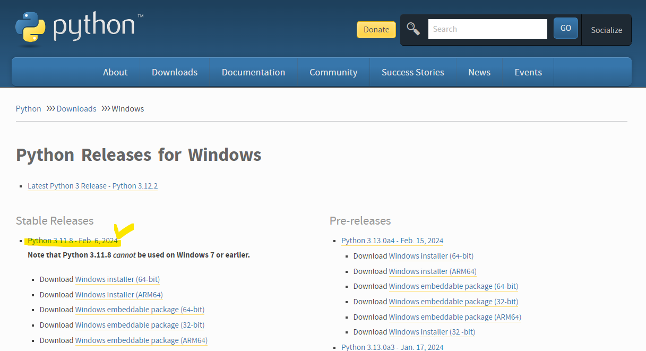646x351 pixels.
Task: Open the Socialize menu
Action: coord(606,30)
